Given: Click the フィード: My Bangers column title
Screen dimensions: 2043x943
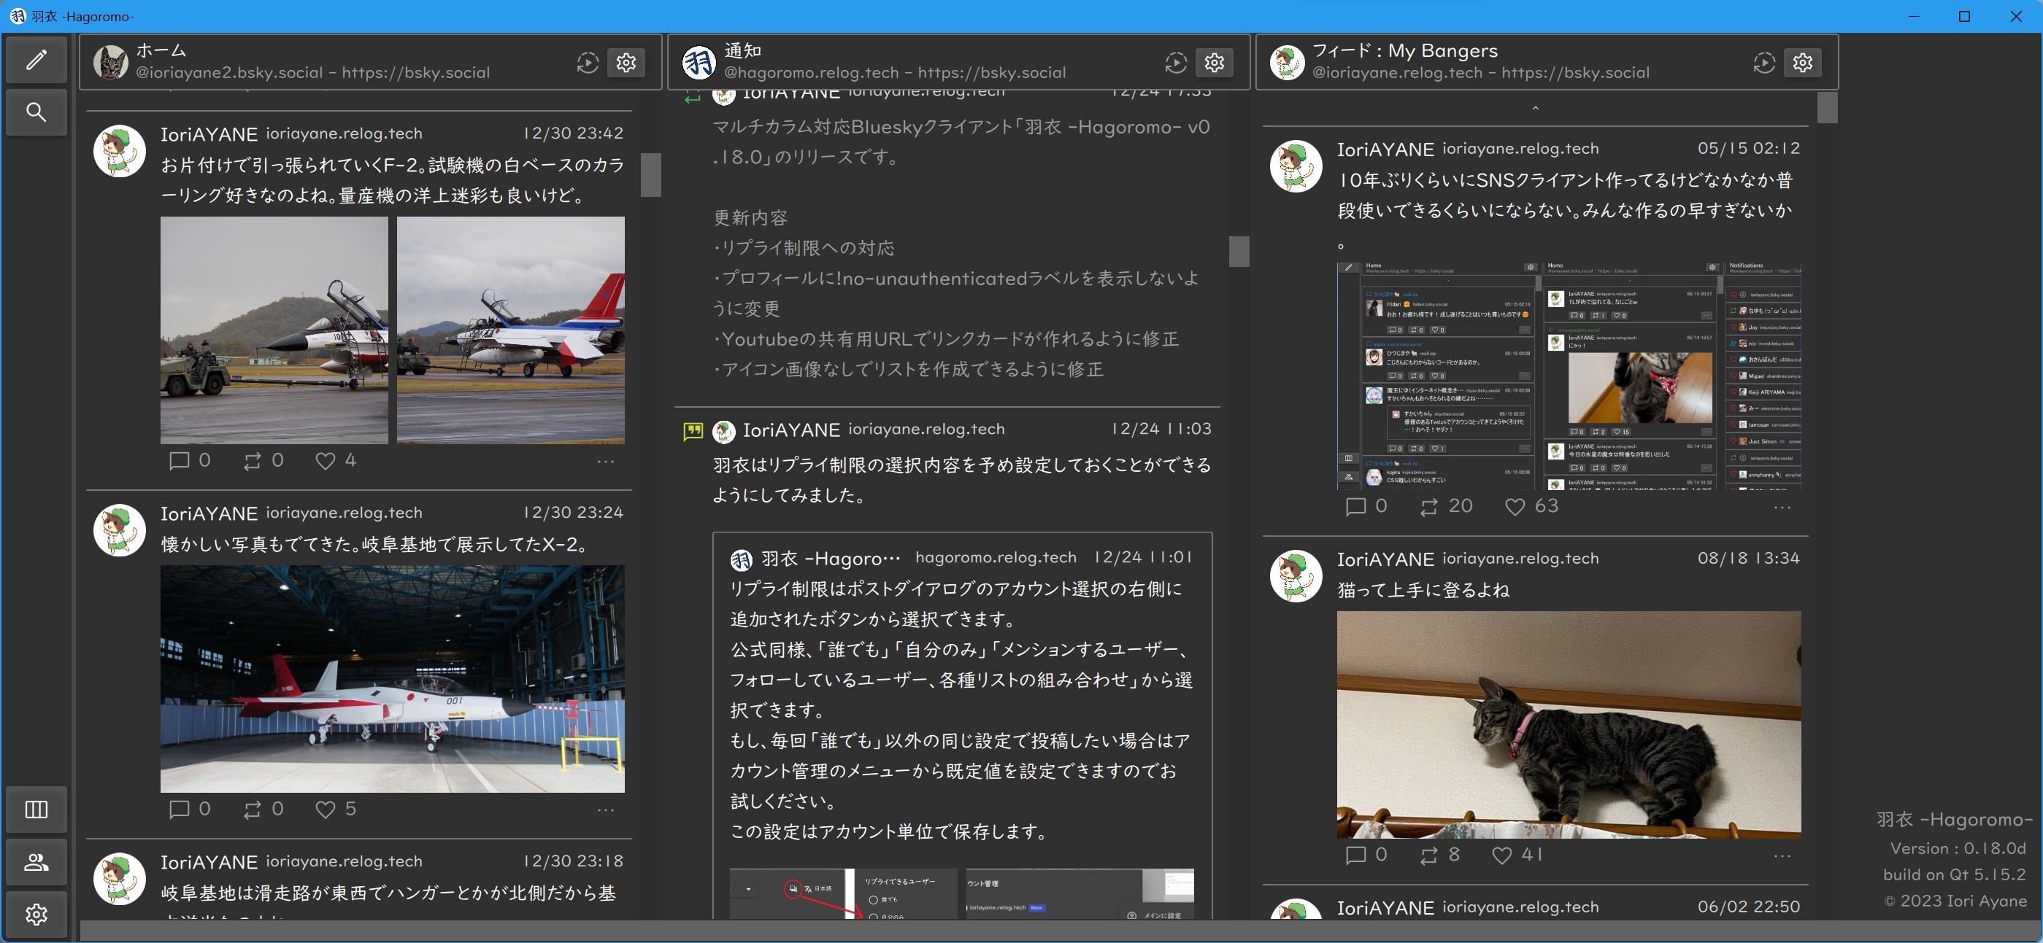Looking at the screenshot, I should pos(1404,51).
